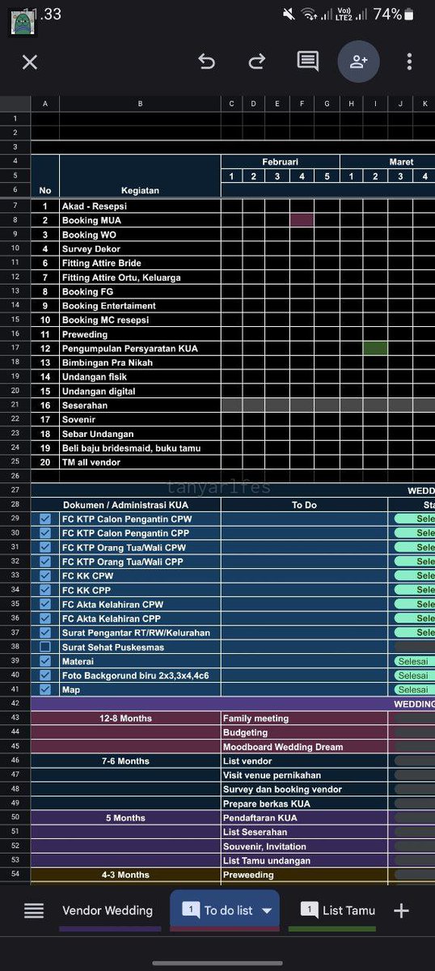
Task: Open status dropdown for Pendaftaran KUA row
Action: tap(414, 818)
